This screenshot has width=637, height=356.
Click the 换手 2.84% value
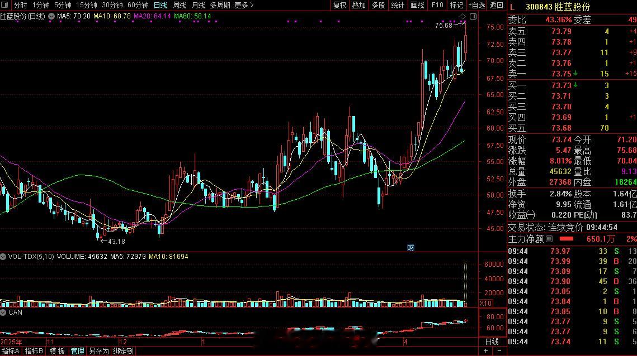point(560,194)
